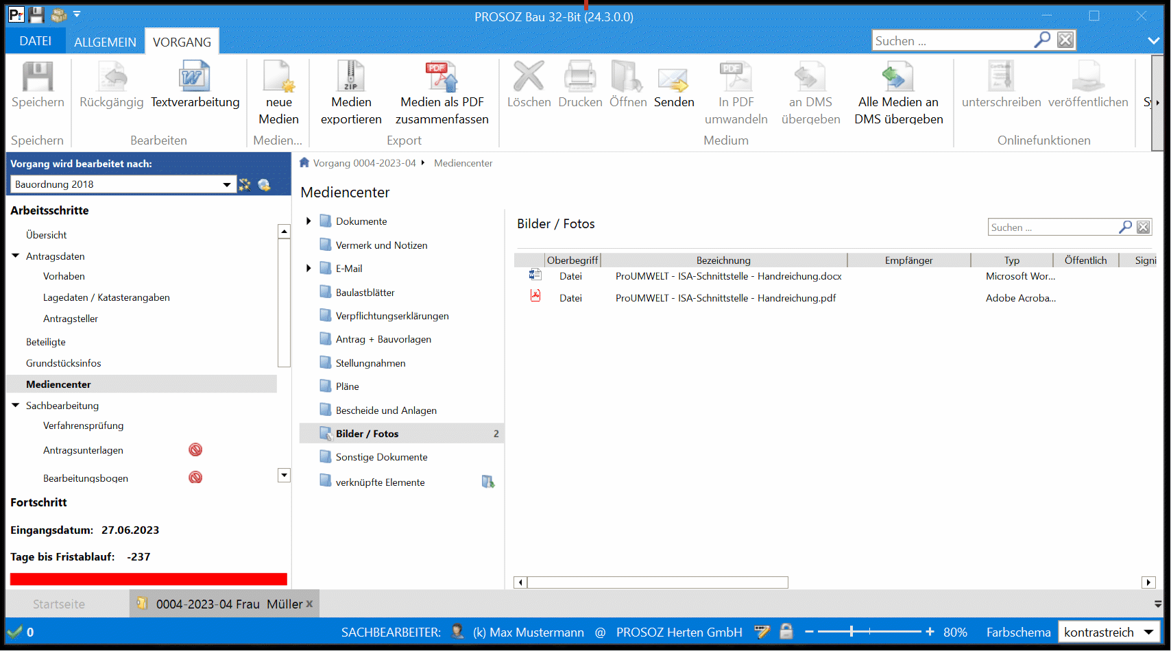Click the globe icon next to Bauordnung dropdown
This screenshot has height=651, width=1171.
[264, 184]
